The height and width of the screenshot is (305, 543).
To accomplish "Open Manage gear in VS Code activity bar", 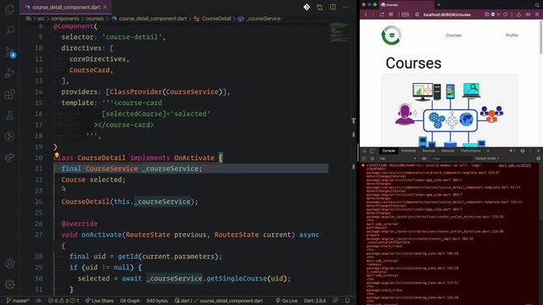I will pyautogui.click(x=9, y=285).
